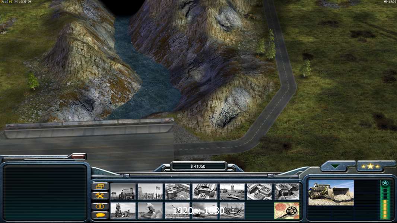Click inside the dark radar minimap panel
The height and width of the screenshot is (223, 397).
[x=45, y=193]
